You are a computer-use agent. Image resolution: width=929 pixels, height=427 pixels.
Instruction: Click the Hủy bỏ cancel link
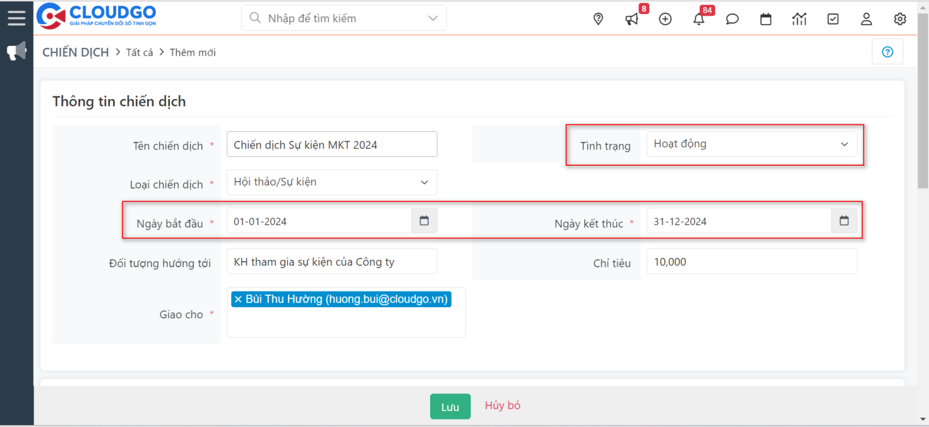[502, 405]
